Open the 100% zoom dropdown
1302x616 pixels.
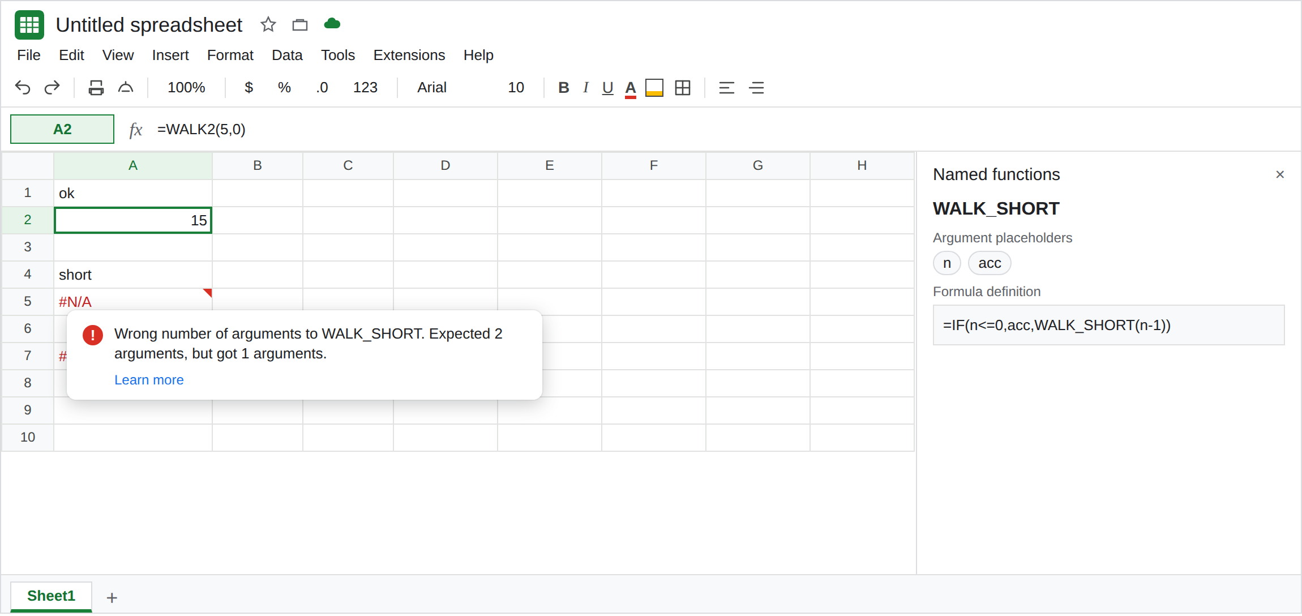pyautogui.click(x=186, y=88)
